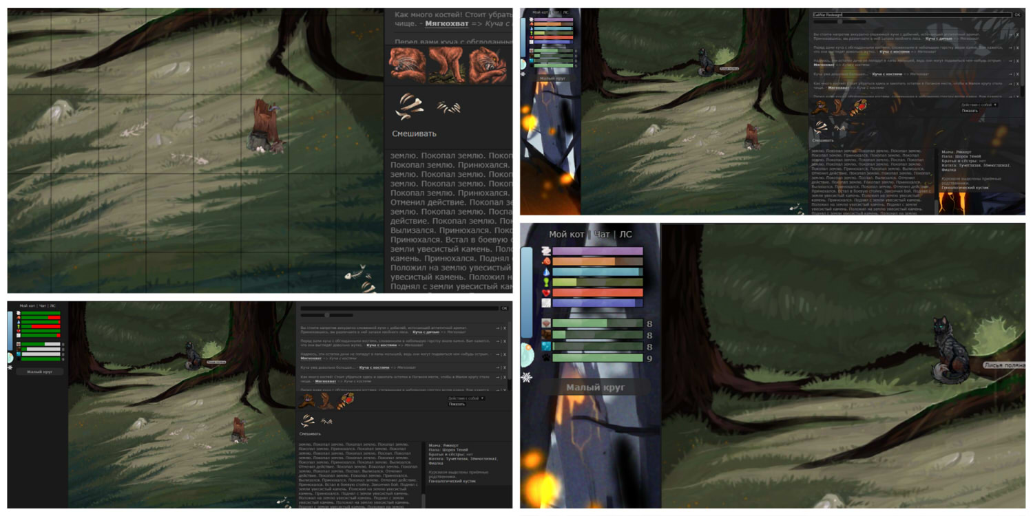Click the leftmost orange cat thumbnail in zoomed grid view
The width and height of the screenshot is (1033, 516).
[x=408, y=65]
